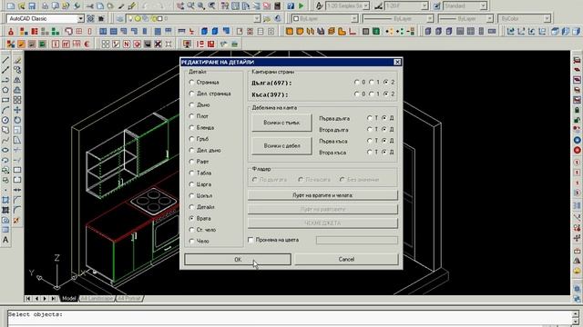Viewport: 583px width, 327px height.
Task: Click the red N icon in toolbar
Action: click(127, 45)
